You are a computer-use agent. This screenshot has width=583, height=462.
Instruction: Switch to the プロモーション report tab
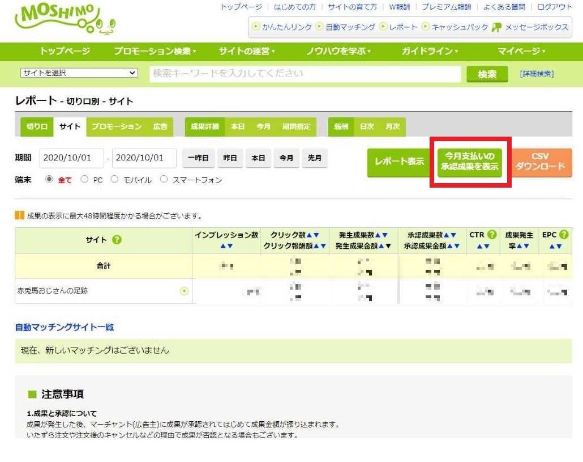click(x=117, y=126)
